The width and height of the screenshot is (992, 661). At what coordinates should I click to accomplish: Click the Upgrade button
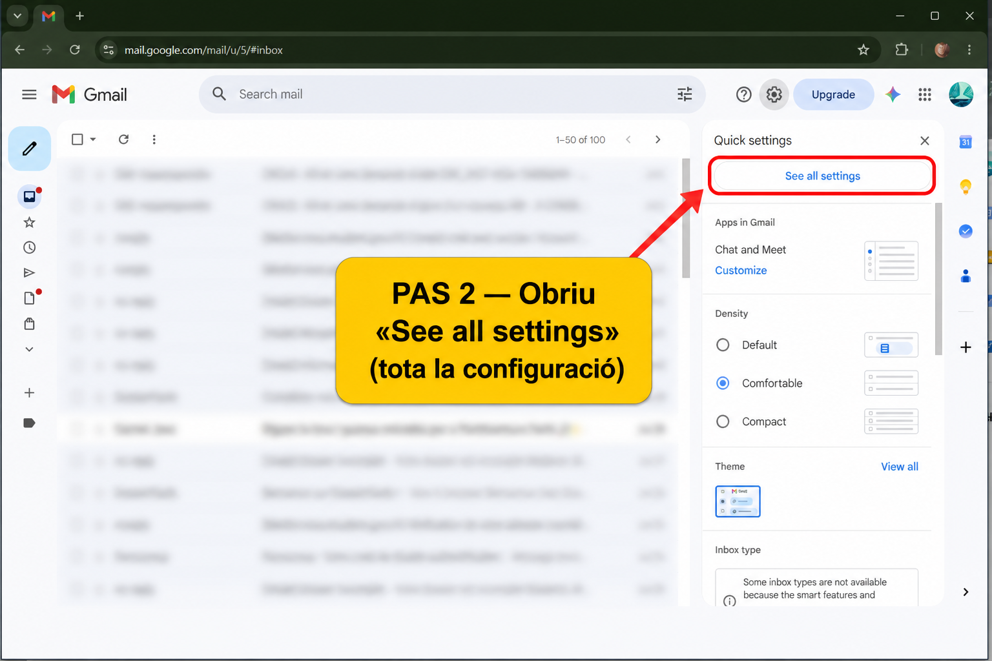pyautogui.click(x=833, y=95)
